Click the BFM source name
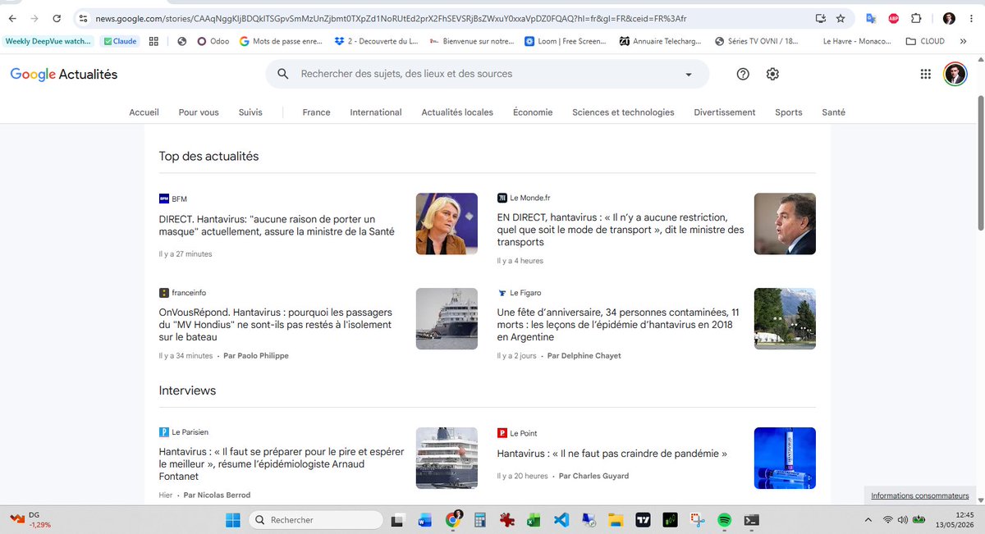This screenshot has width=985, height=534. tap(180, 199)
